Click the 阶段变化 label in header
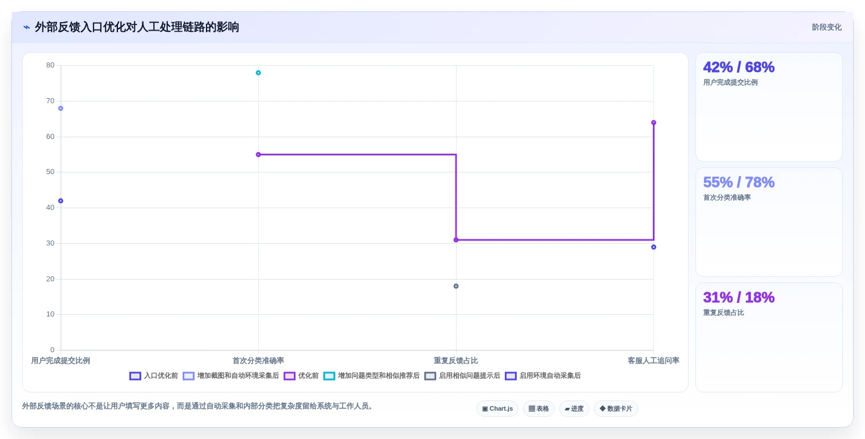The width and height of the screenshot is (865, 439). tap(826, 27)
